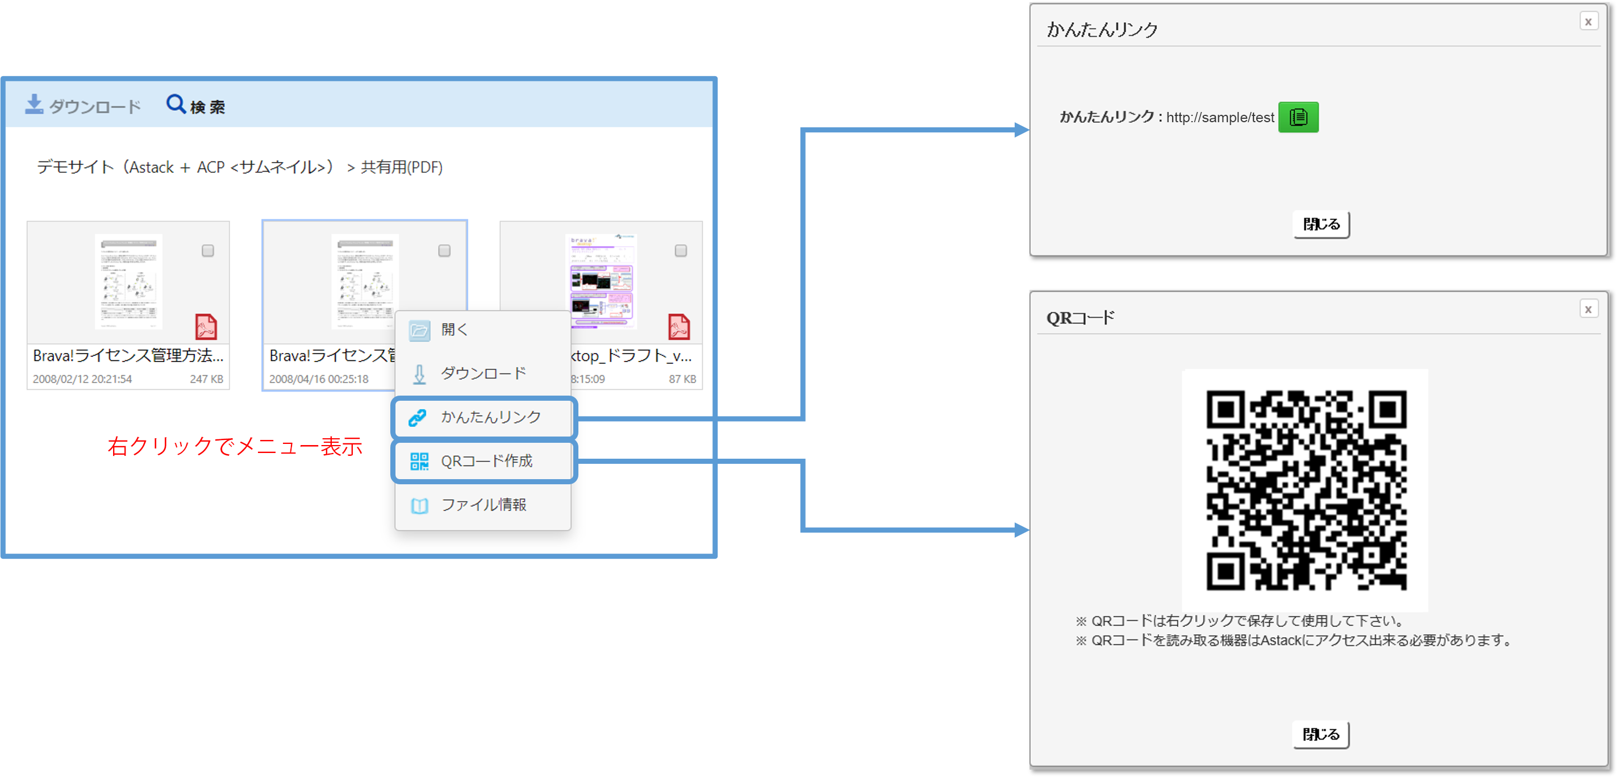Check the second file's checkbox
The image size is (1617, 777).
[444, 251]
